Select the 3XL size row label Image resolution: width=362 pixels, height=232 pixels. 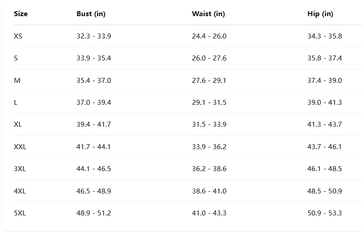[20, 169]
